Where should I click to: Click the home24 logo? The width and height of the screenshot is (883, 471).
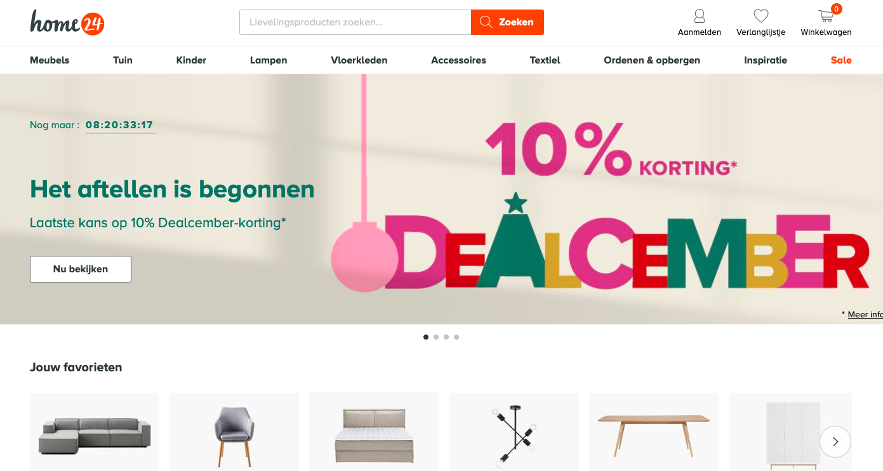[67, 22]
